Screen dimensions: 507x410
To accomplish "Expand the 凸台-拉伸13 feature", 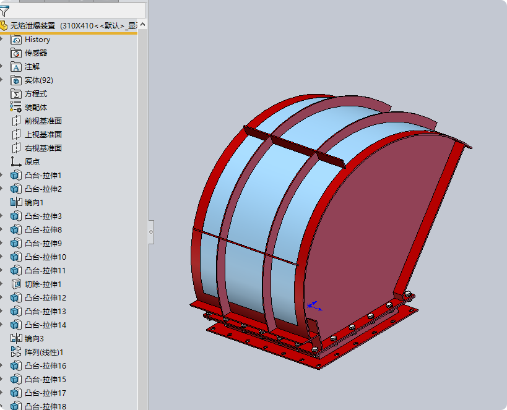I will (x=1, y=312).
